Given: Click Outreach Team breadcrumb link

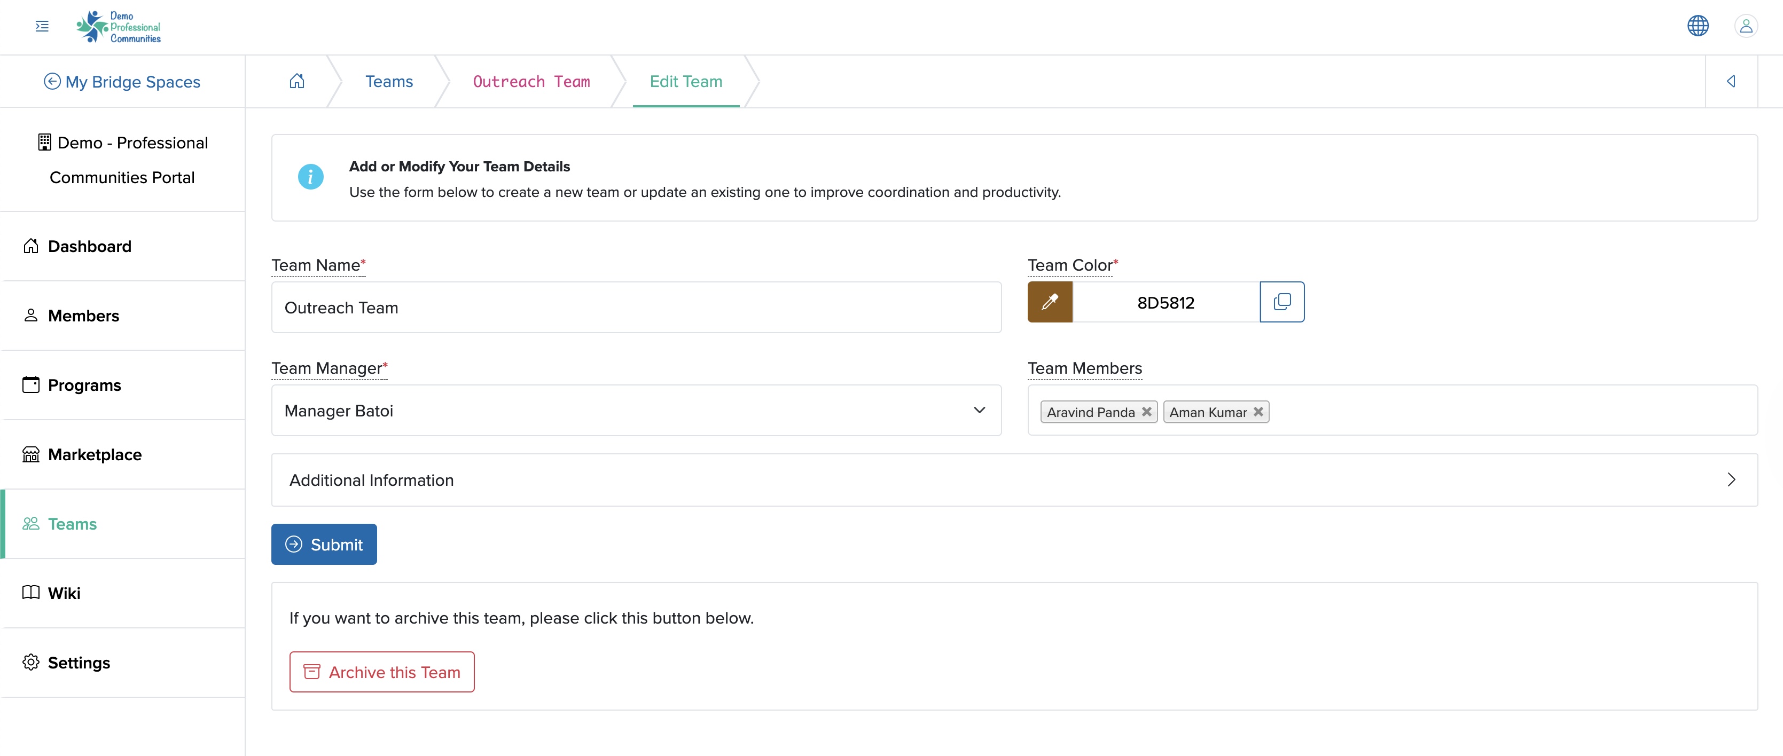Looking at the screenshot, I should 531,82.
